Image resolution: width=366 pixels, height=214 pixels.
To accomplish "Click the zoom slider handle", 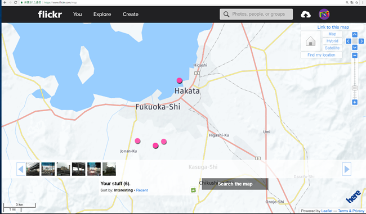I will pos(355,88).
